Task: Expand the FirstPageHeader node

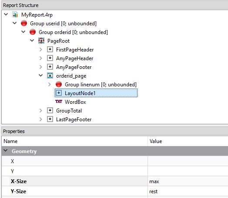Action: (41, 50)
